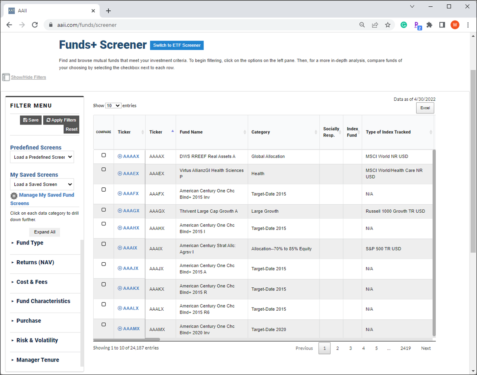Click the extension icon with 2 badge

(x=417, y=25)
